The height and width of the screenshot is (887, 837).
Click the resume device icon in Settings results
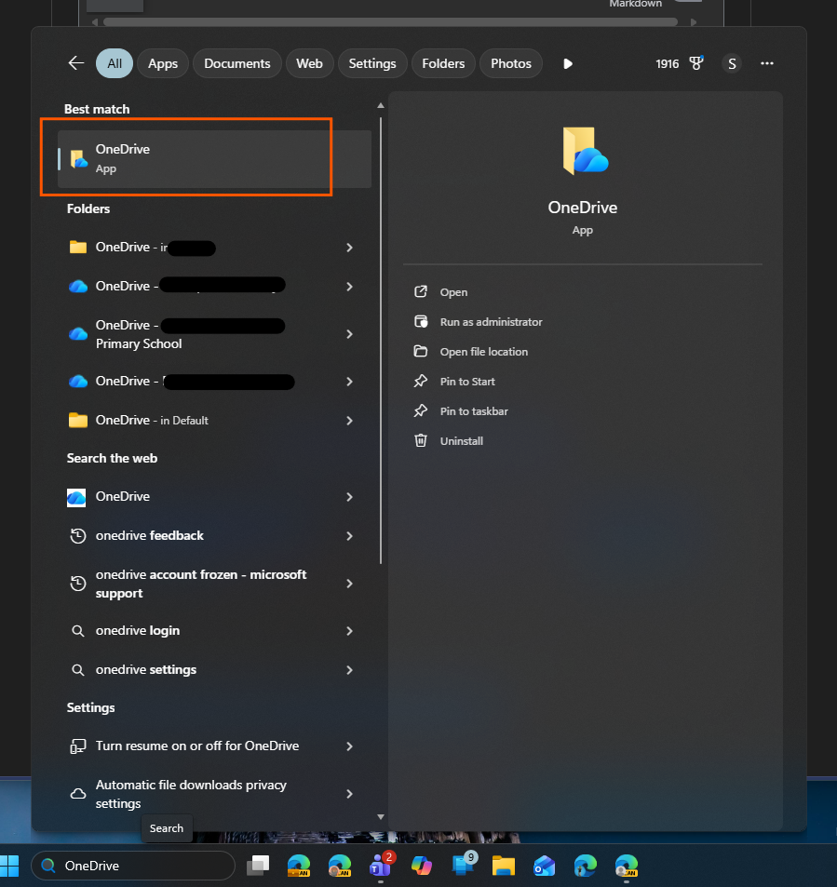coord(78,746)
